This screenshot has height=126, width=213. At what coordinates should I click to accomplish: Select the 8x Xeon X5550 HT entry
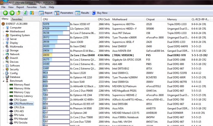tap(80, 24)
